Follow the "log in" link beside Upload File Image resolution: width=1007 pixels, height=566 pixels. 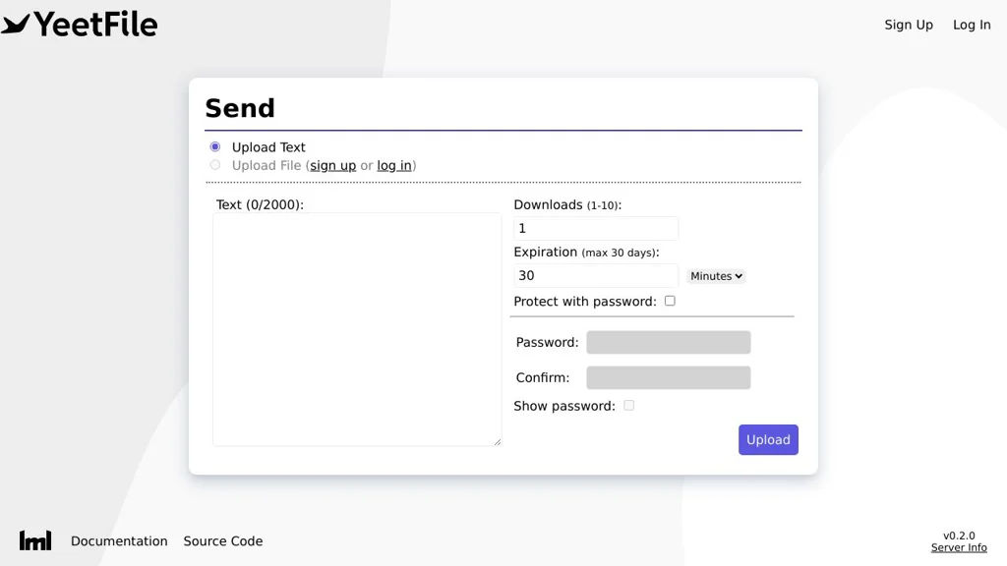click(394, 166)
